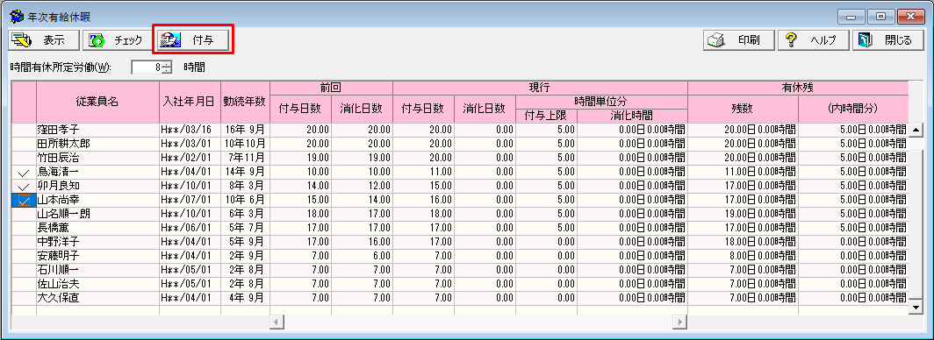Decrease hours with the spinner down arrow
This screenshot has width=934, height=340.
coord(167,71)
